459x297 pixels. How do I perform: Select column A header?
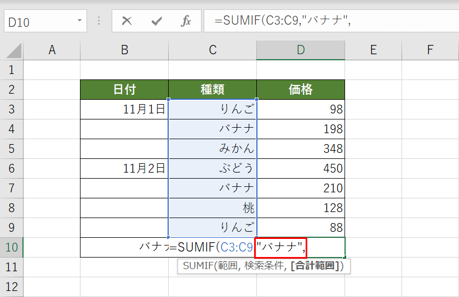[x=52, y=50]
